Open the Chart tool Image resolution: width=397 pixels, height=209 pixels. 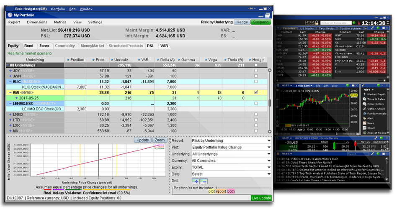[x=368, y=128]
